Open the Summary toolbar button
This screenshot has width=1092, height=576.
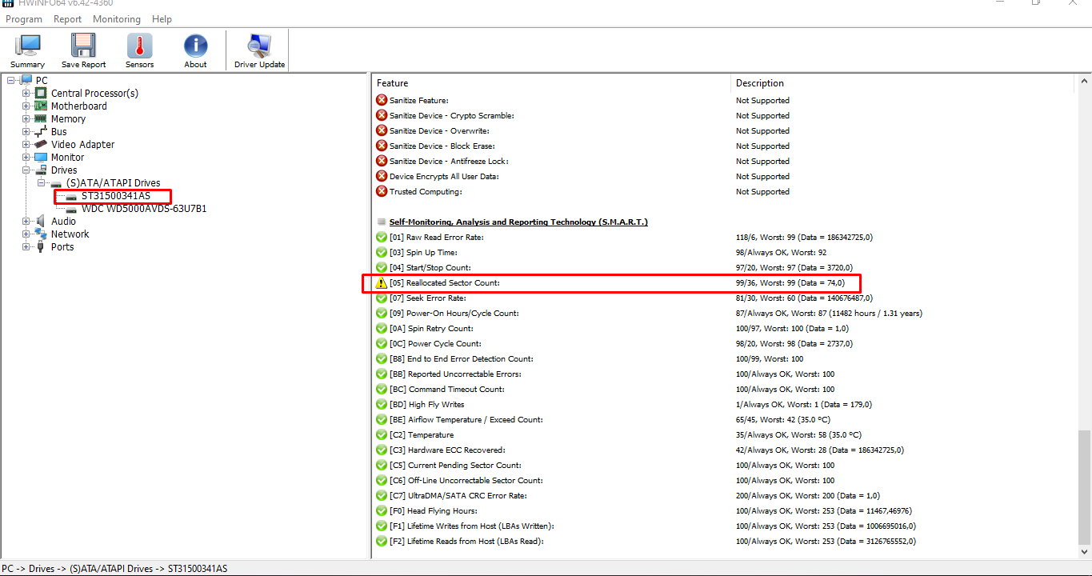27,50
